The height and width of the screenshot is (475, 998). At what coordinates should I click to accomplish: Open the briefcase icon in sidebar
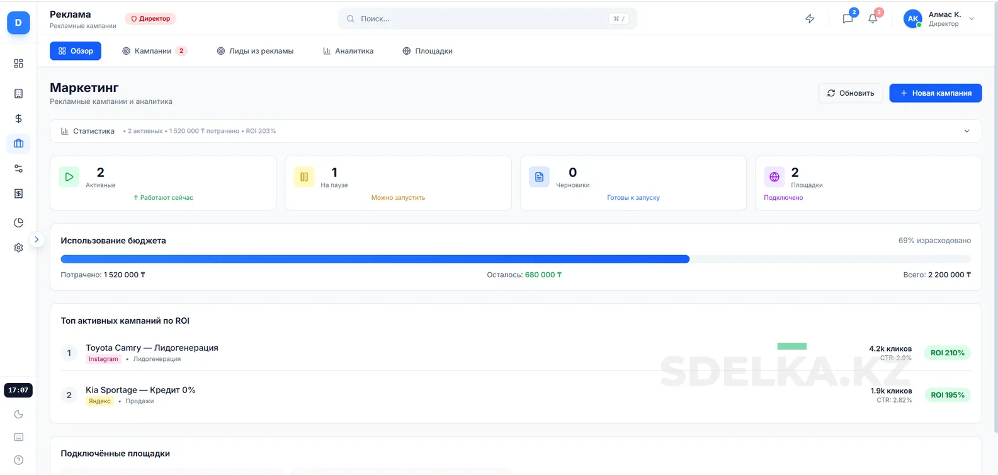[x=18, y=144]
